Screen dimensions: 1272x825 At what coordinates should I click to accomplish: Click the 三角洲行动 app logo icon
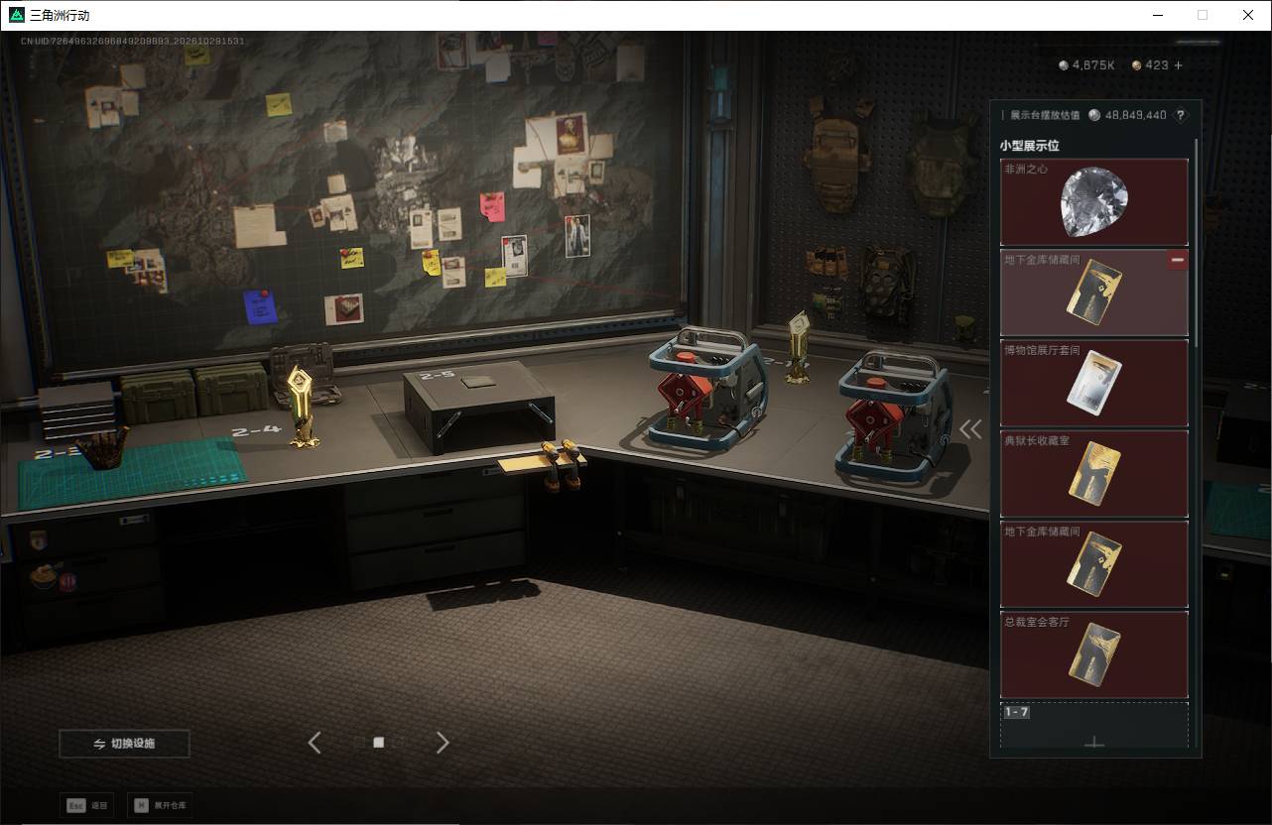[16, 15]
